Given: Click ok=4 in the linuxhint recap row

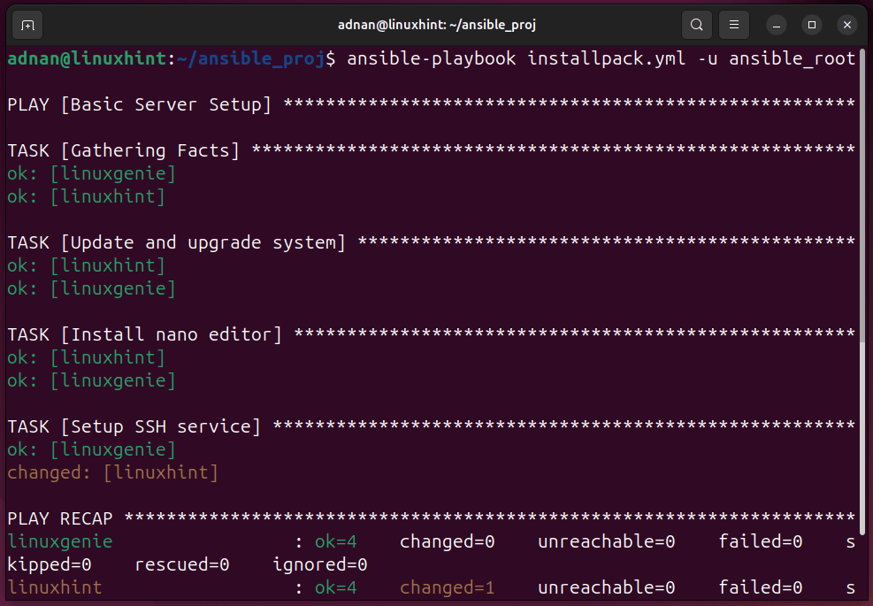Looking at the screenshot, I should (336, 587).
